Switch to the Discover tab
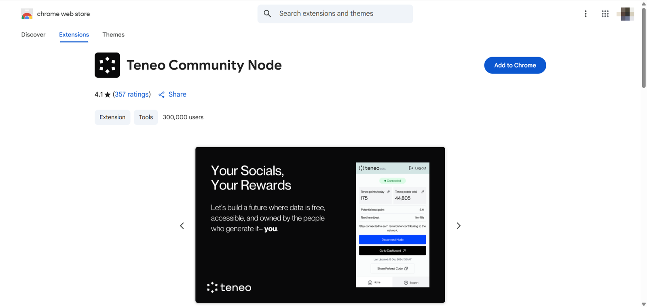Image resolution: width=647 pixels, height=307 pixels. [33, 35]
